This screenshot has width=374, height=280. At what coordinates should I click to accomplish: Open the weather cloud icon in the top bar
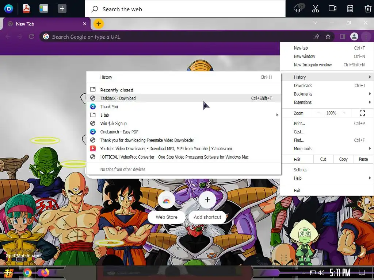coord(299,9)
